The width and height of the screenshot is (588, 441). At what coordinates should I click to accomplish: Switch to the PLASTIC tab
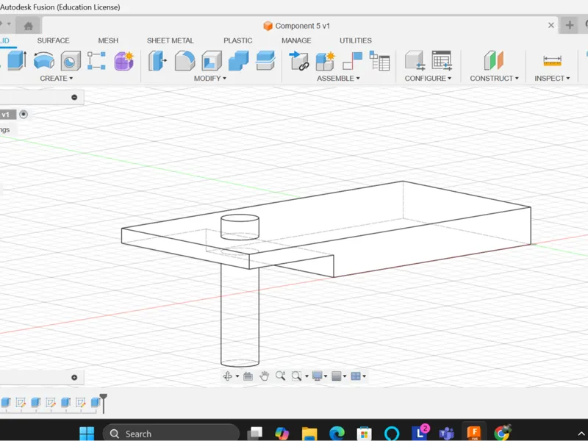pyautogui.click(x=237, y=40)
